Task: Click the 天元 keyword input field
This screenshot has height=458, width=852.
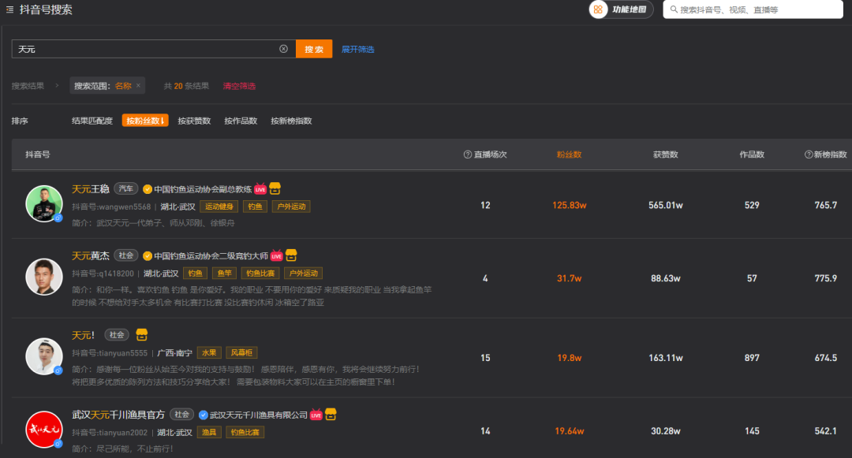Action: coord(153,49)
